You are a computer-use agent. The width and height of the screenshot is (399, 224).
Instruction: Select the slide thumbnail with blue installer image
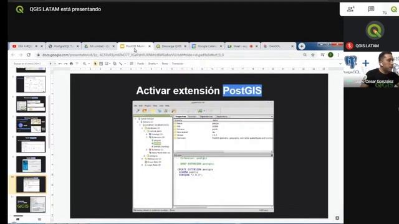[x=31, y=164]
